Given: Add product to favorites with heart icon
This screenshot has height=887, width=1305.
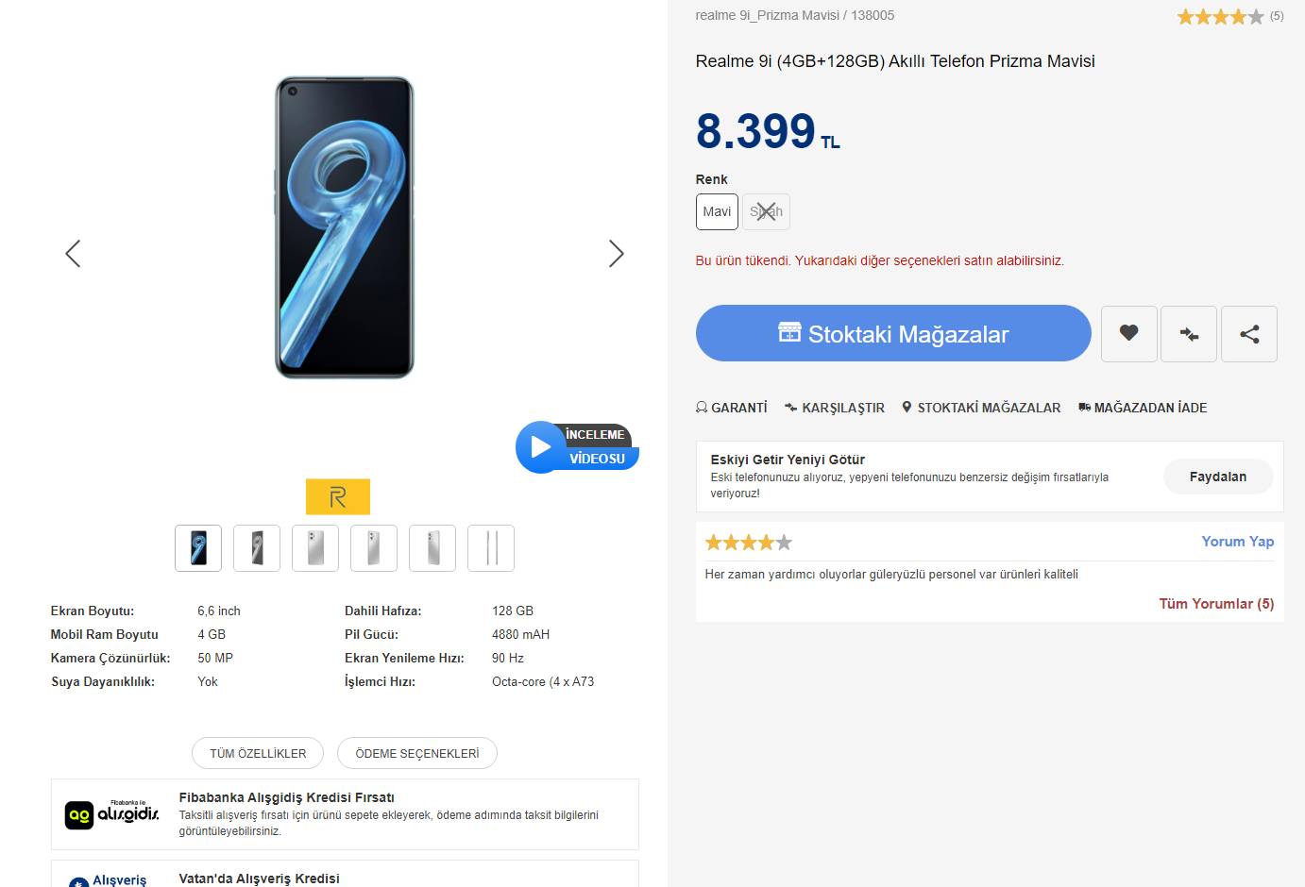Looking at the screenshot, I should 1128,333.
